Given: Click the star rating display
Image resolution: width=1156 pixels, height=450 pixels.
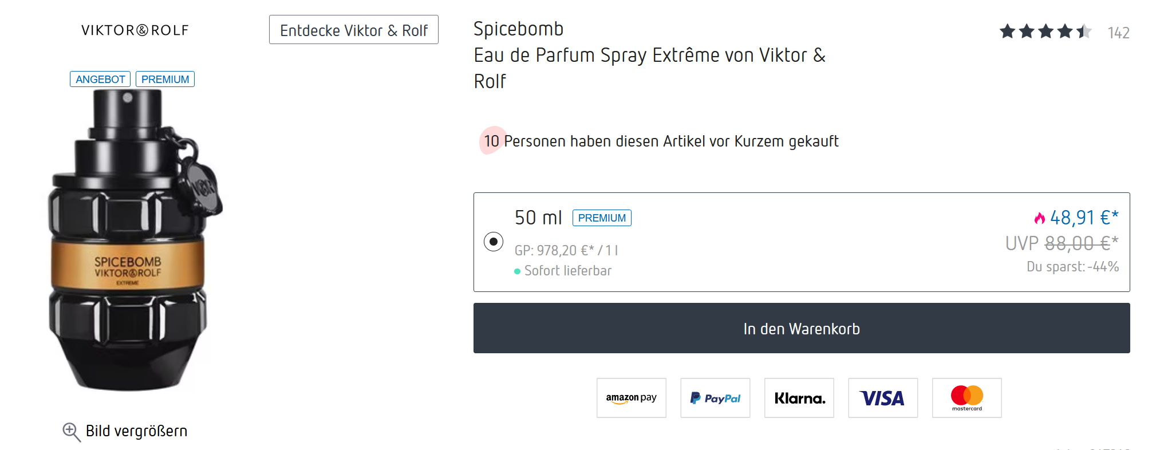Looking at the screenshot, I should (1045, 31).
